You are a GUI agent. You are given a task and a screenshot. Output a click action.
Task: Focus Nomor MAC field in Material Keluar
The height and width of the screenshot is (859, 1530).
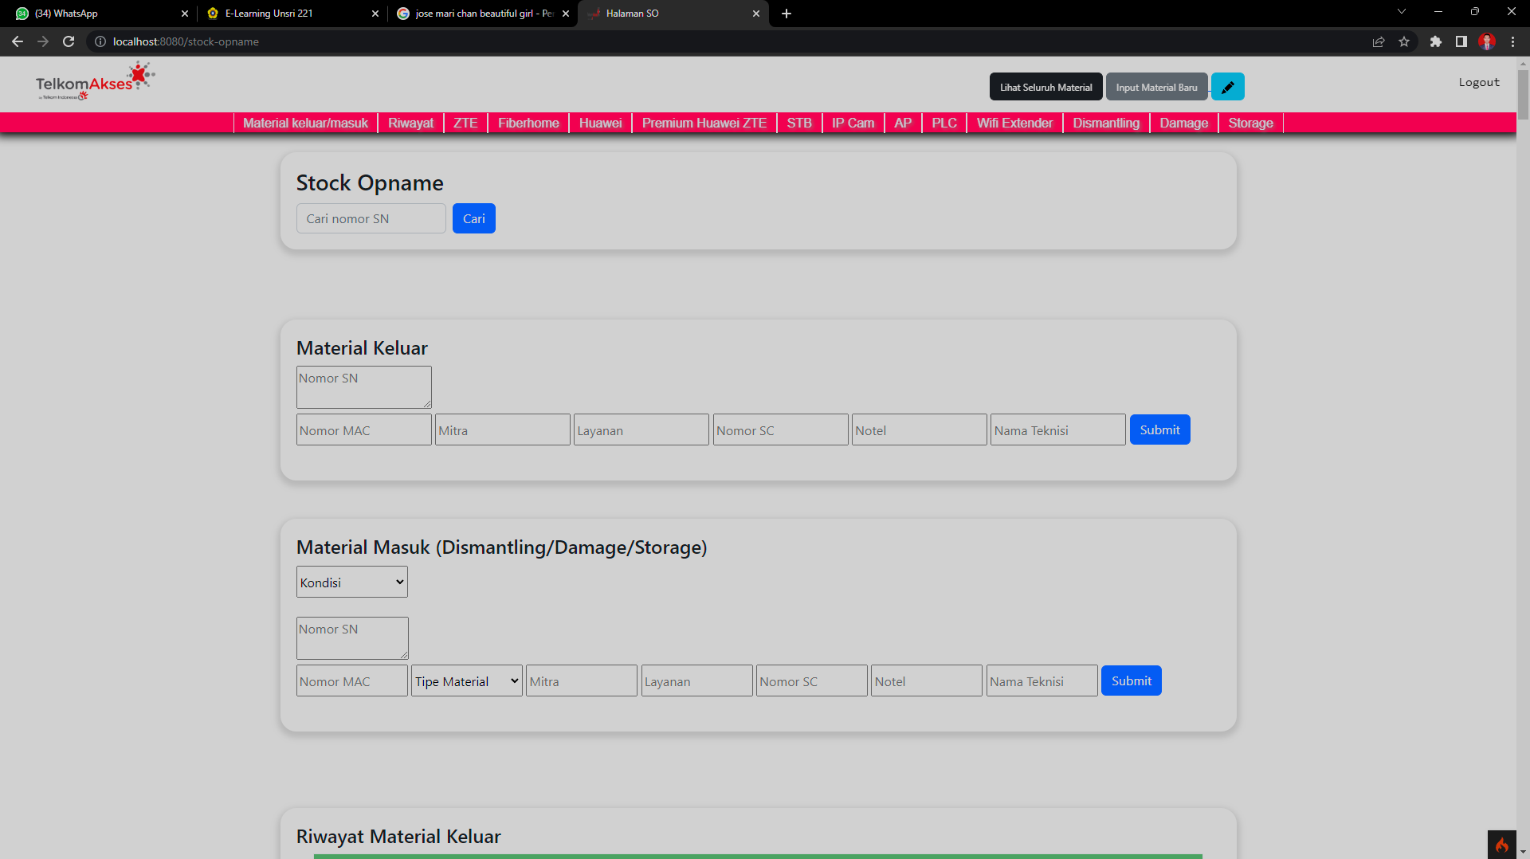pos(364,429)
